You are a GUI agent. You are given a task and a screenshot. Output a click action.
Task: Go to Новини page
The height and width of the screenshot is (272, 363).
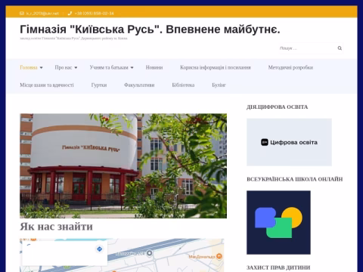click(x=154, y=67)
